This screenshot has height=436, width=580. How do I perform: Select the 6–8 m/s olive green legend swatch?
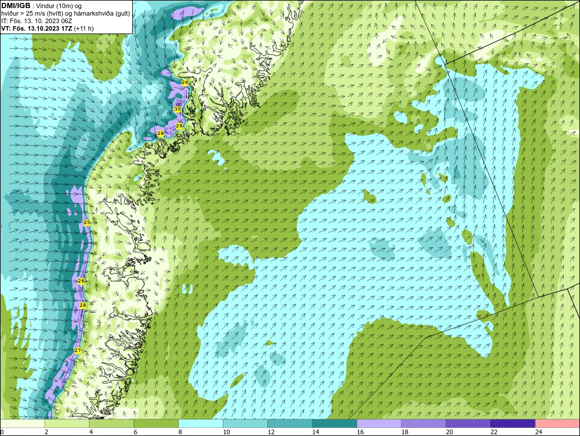tap(156, 423)
